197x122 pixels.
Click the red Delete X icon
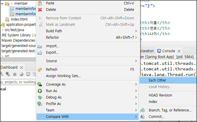pos(40,10)
